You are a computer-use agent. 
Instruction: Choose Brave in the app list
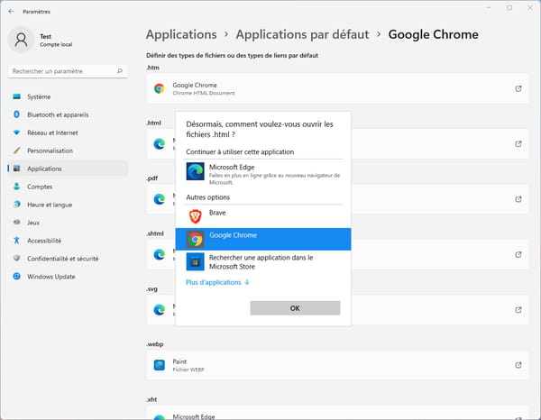[x=263, y=216]
